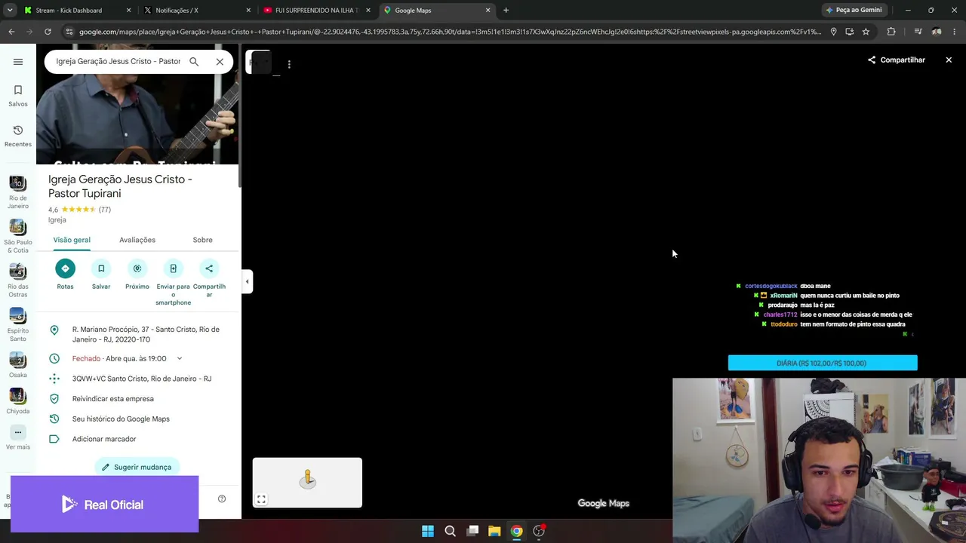The height and width of the screenshot is (543, 966).
Task: Click the search magnifier in Maps search box
Action: (194, 62)
